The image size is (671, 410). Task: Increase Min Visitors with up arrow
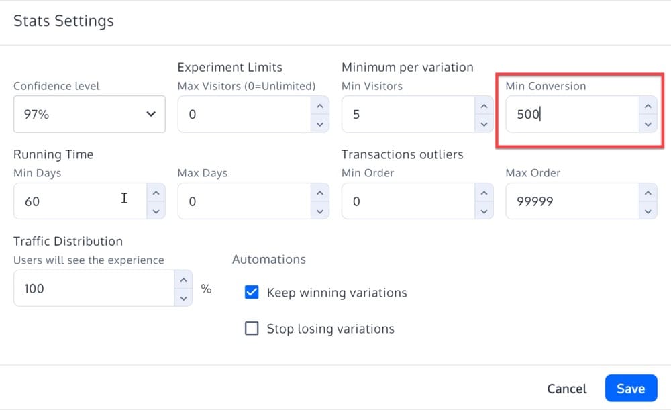(x=484, y=106)
